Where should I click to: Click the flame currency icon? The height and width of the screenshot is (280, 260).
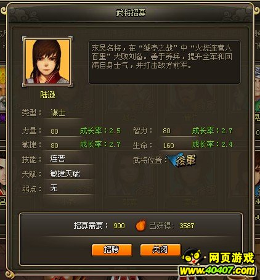pos(141,225)
